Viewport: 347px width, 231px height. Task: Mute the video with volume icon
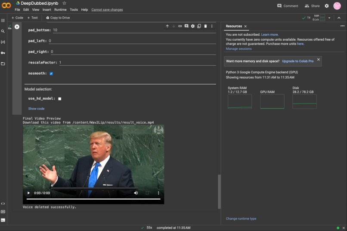point(136,193)
